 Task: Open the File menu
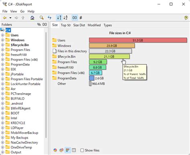click(x=5, y=11)
